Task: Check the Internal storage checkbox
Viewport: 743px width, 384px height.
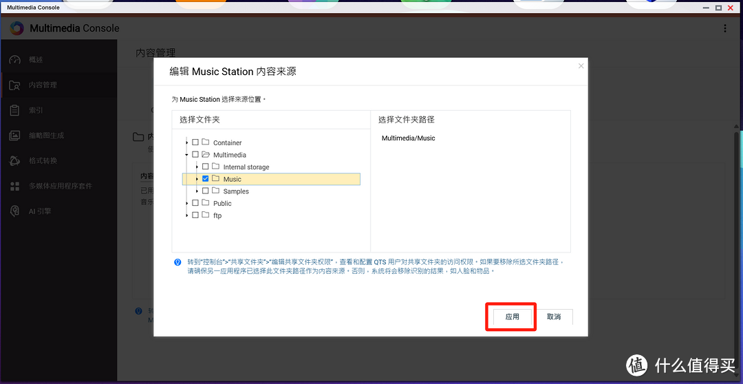Action: coord(205,167)
